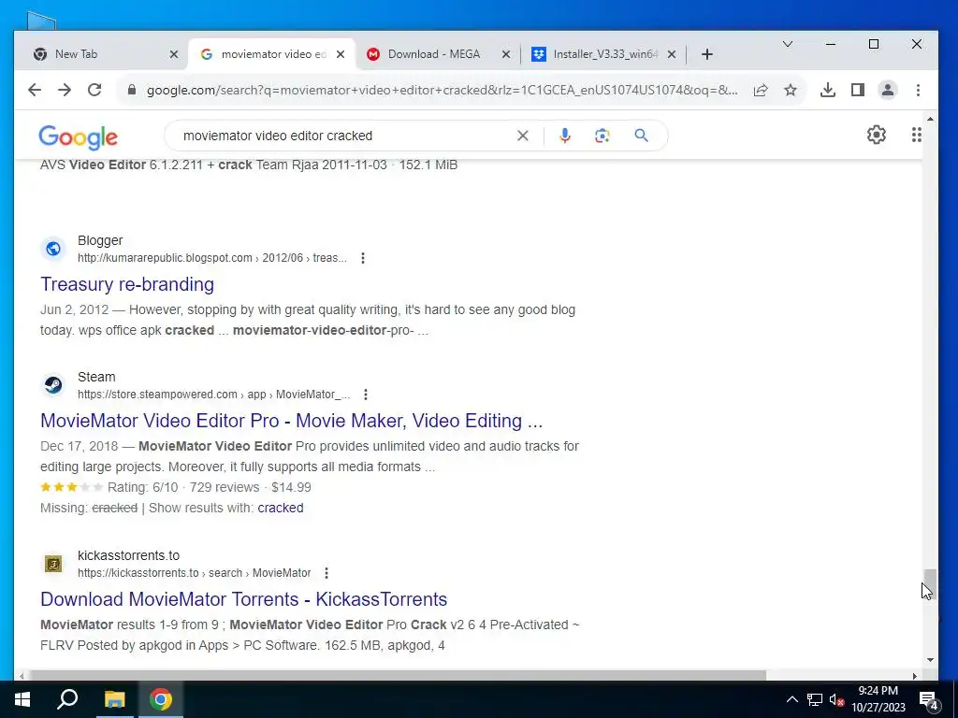
Task: Toggle the Chrome side panel
Action: 858,91
